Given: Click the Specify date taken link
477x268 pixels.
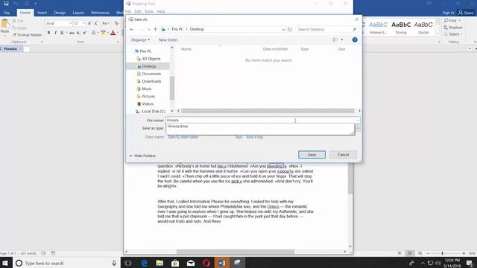Looking at the screenshot, I should (x=183, y=137).
